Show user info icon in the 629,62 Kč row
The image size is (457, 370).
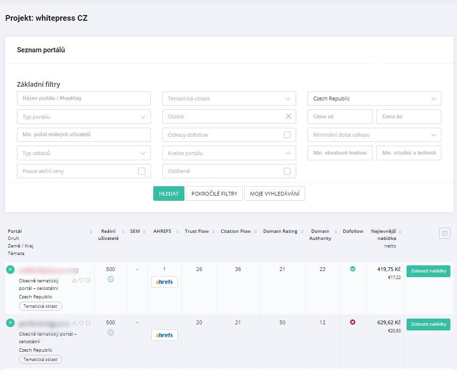point(110,332)
